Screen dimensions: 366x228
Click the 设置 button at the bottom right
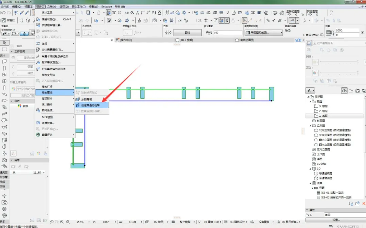point(336,220)
